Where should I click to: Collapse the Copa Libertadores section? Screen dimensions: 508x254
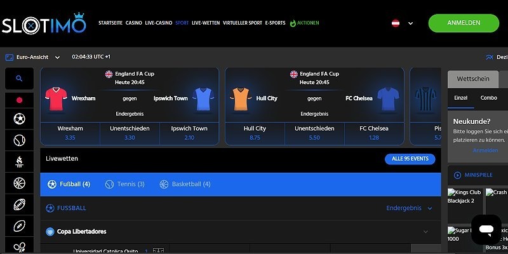425,232
